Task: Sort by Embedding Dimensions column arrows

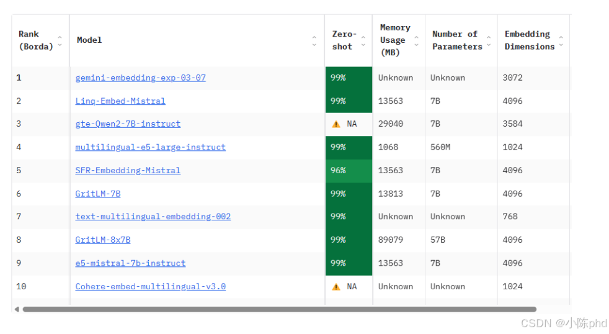Action: [561, 41]
